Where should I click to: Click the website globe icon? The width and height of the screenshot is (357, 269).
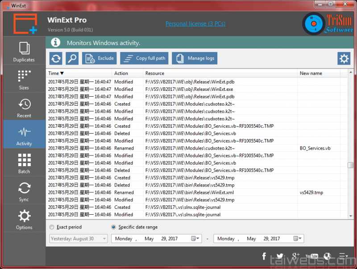328,256
